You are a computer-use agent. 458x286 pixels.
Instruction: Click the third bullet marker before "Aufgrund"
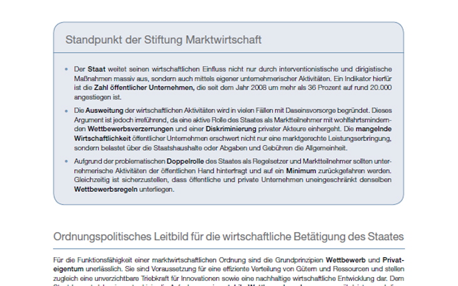coord(67,161)
